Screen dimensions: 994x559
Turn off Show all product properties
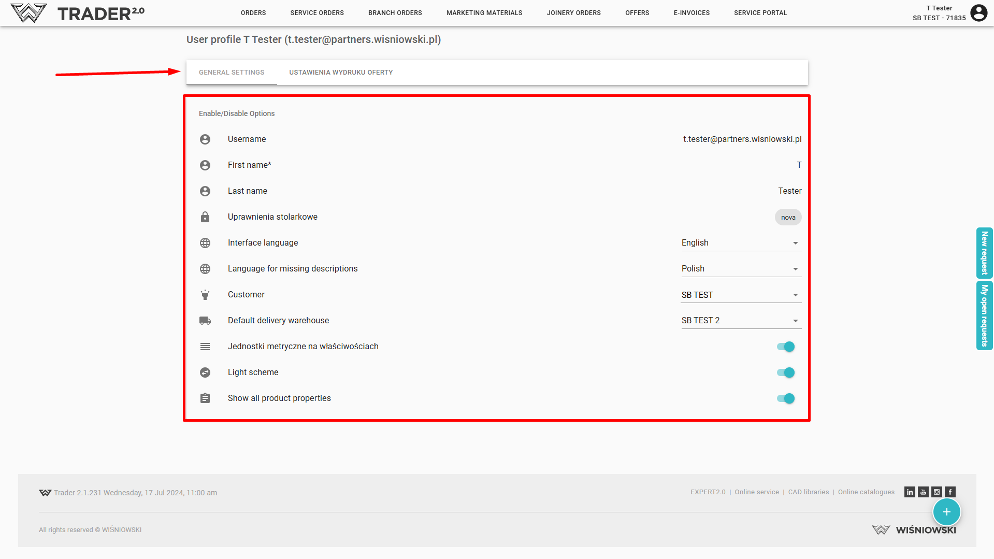786,398
